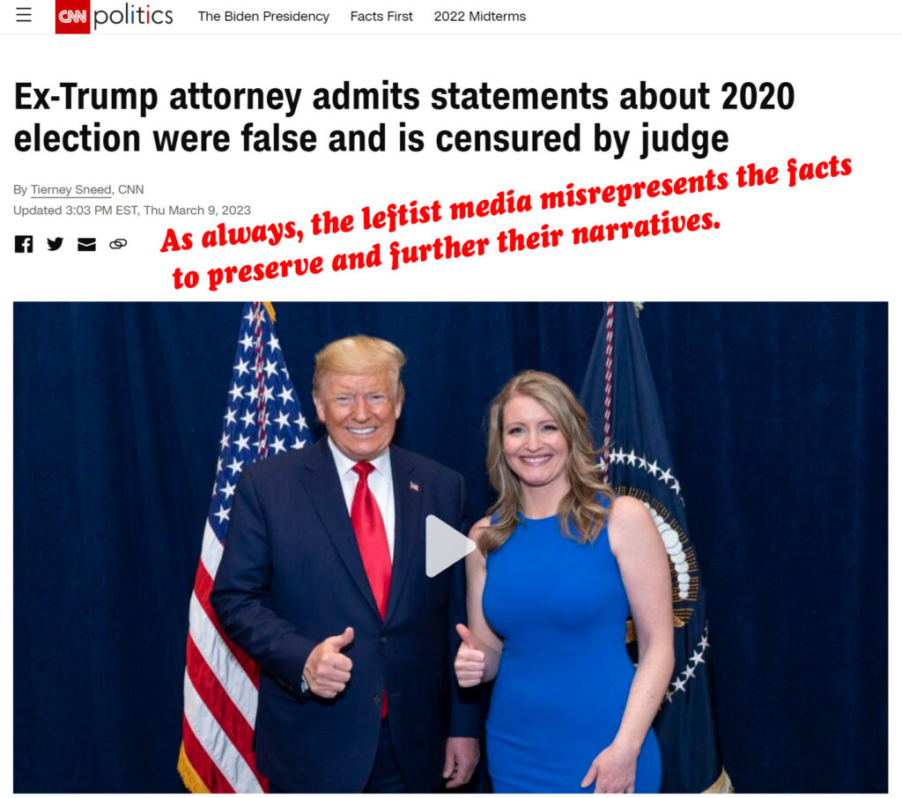Open the 2022 Midterms section

(x=480, y=16)
